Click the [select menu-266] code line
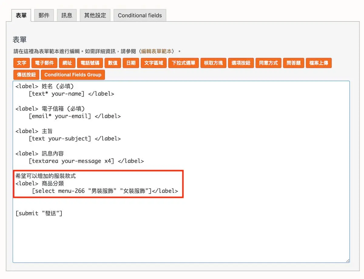Viewport: 364px width, 279px height. point(105,191)
